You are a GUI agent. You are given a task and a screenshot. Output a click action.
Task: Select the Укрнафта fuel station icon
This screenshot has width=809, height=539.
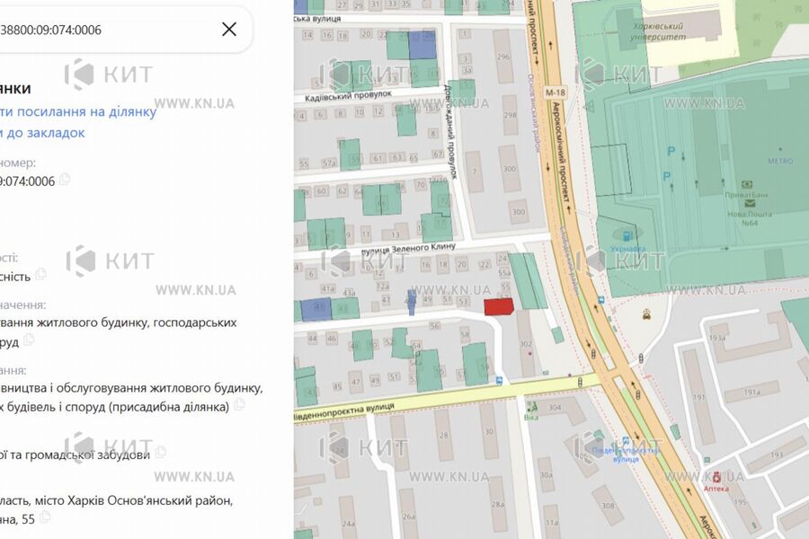(x=626, y=235)
